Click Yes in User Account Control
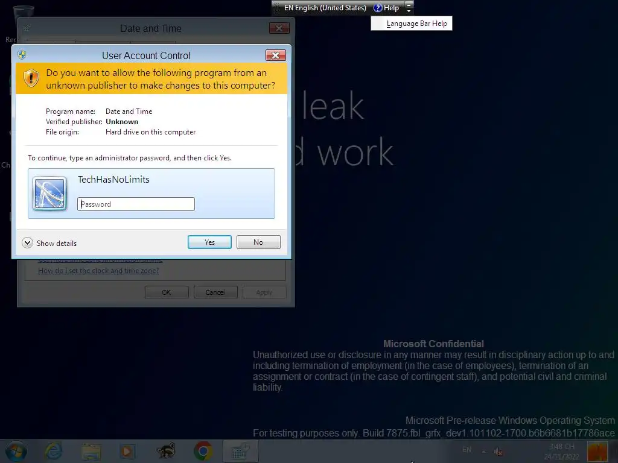 209,242
